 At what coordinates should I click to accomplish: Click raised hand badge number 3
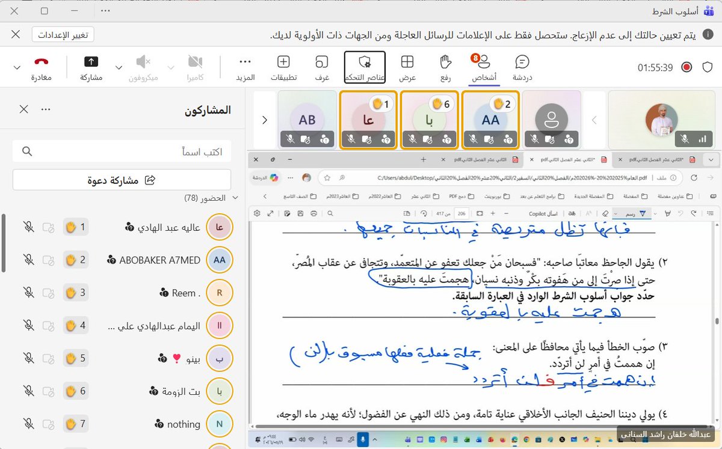(76, 293)
